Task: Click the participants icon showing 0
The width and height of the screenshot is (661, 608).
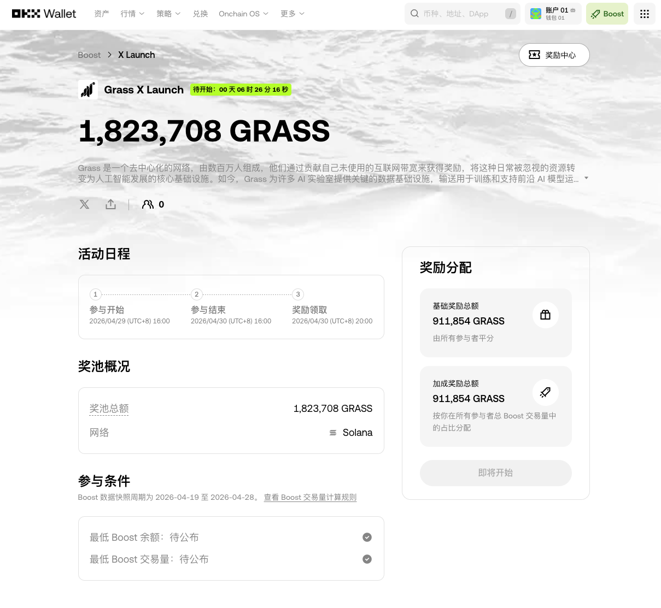Action: 148,204
